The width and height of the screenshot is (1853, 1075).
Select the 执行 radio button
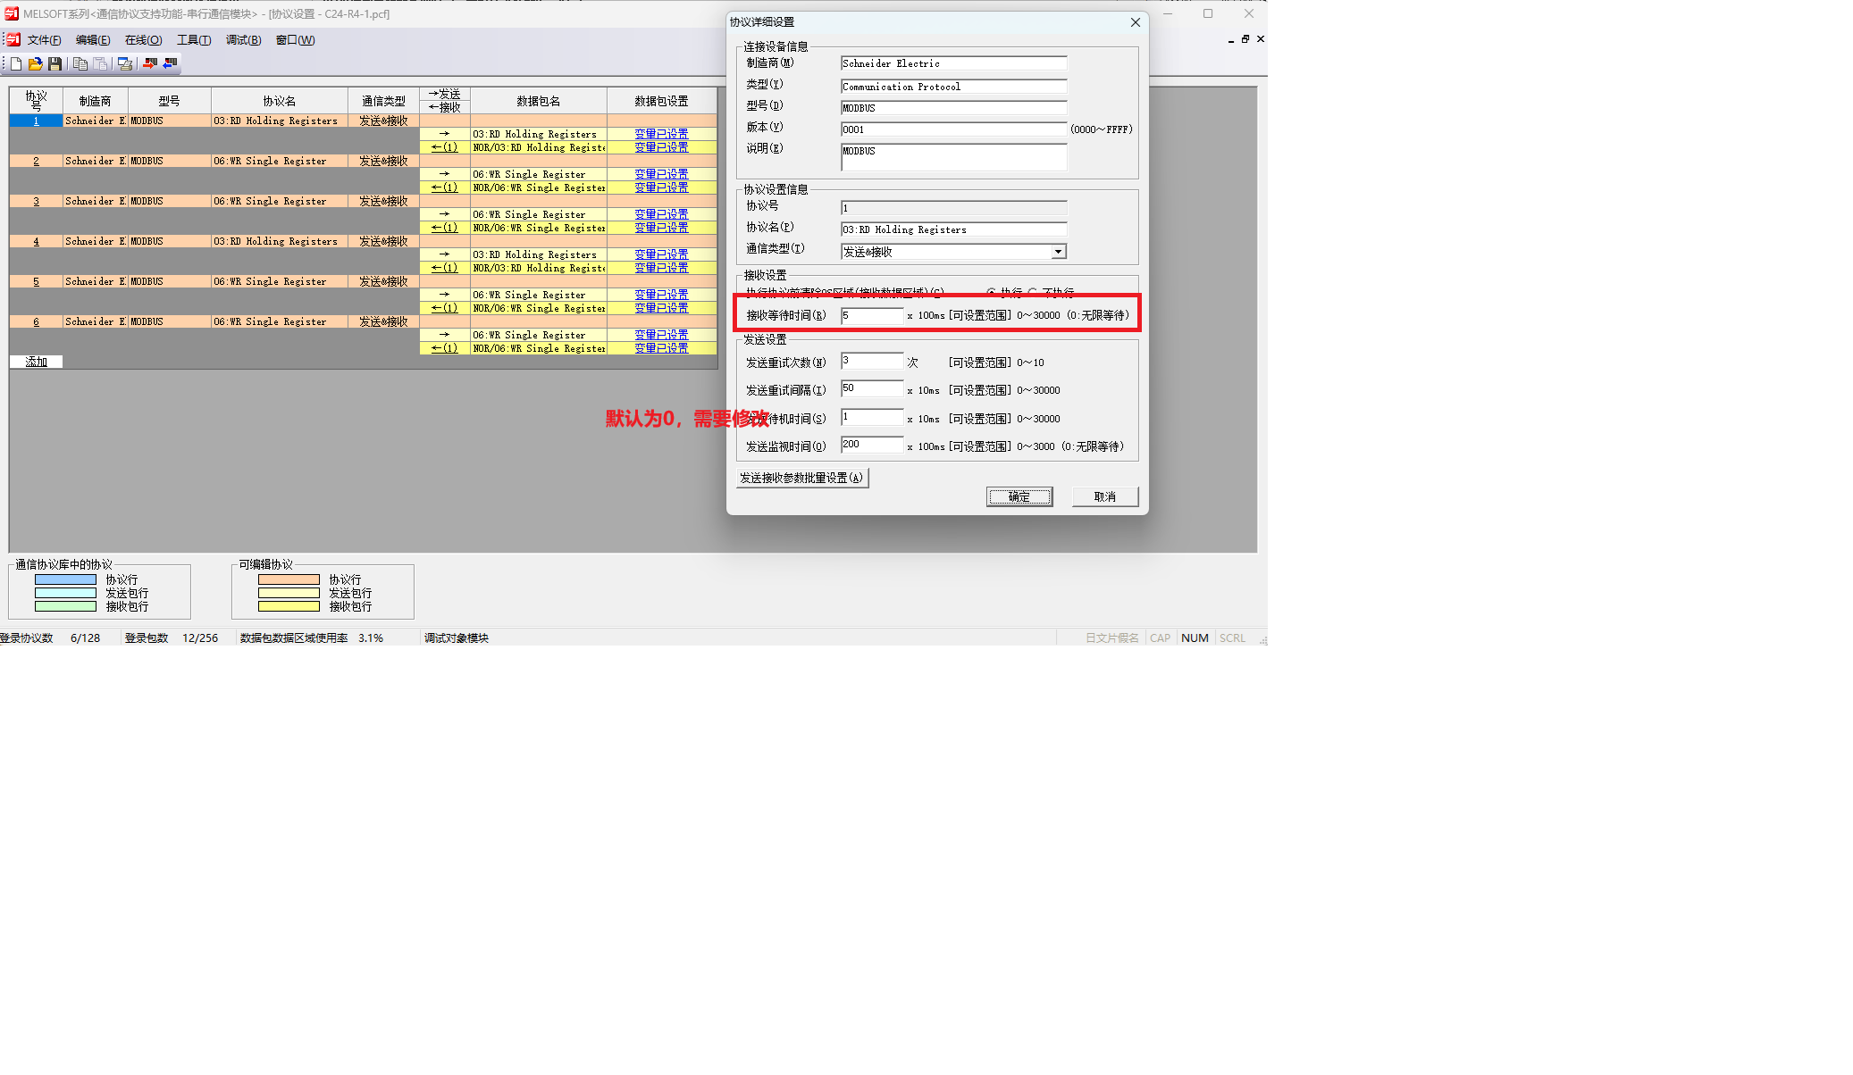(991, 292)
